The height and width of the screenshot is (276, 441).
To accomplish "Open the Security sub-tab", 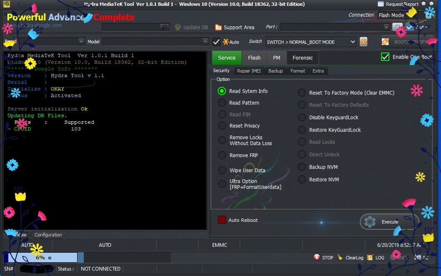I will point(221,70).
